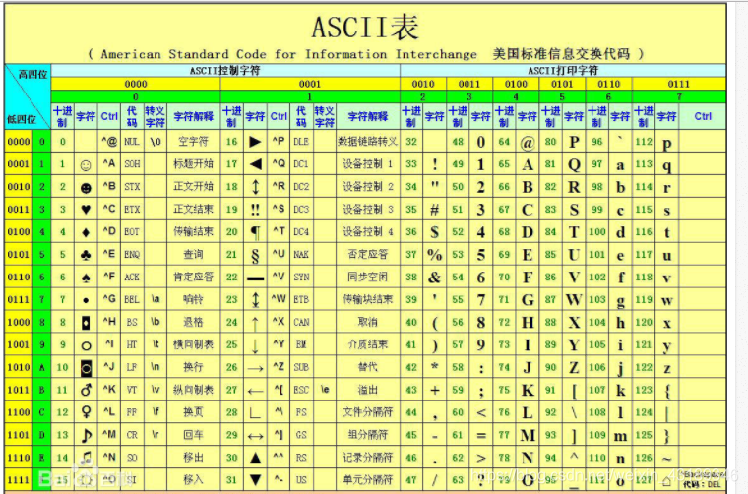
Task: Click the diamond suit symbol for code 4
Action: point(86,232)
